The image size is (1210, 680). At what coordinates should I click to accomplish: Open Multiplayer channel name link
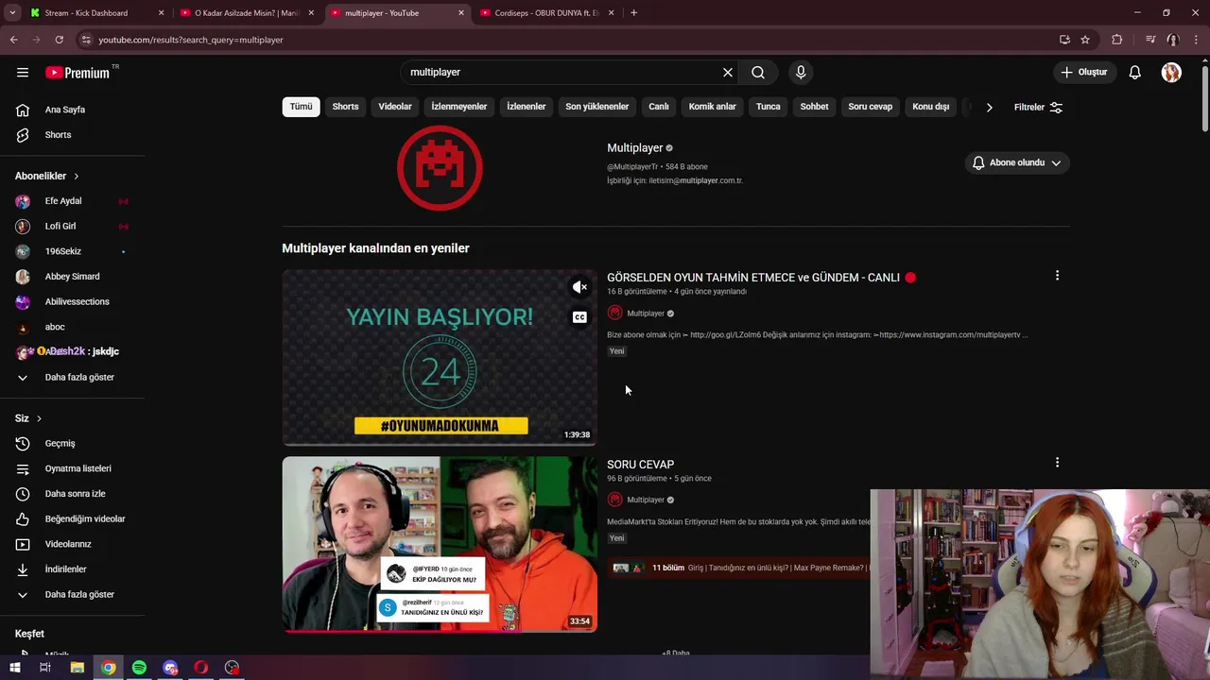tap(635, 148)
